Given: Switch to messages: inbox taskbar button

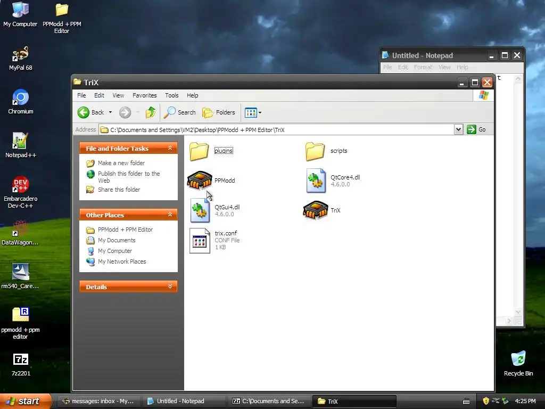Looking at the screenshot, I should pos(98,401).
